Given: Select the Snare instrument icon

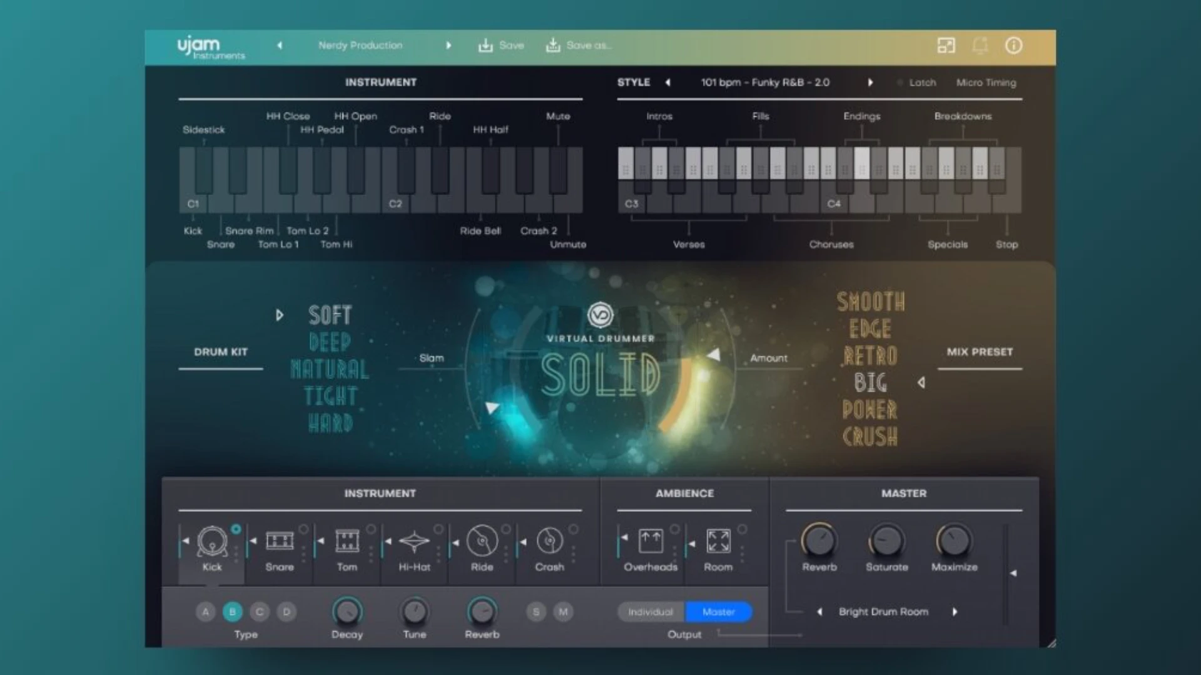Looking at the screenshot, I should 280,541.
